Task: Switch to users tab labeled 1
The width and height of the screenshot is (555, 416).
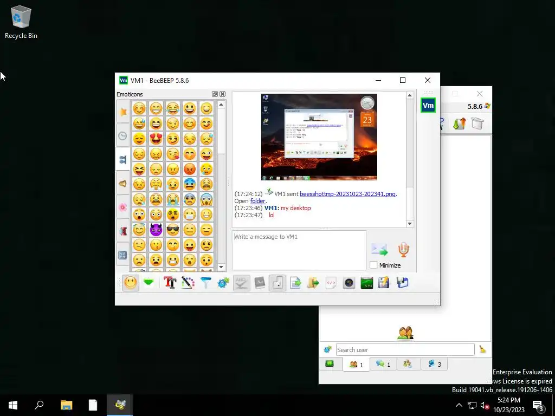Action: tap(357, 365)
